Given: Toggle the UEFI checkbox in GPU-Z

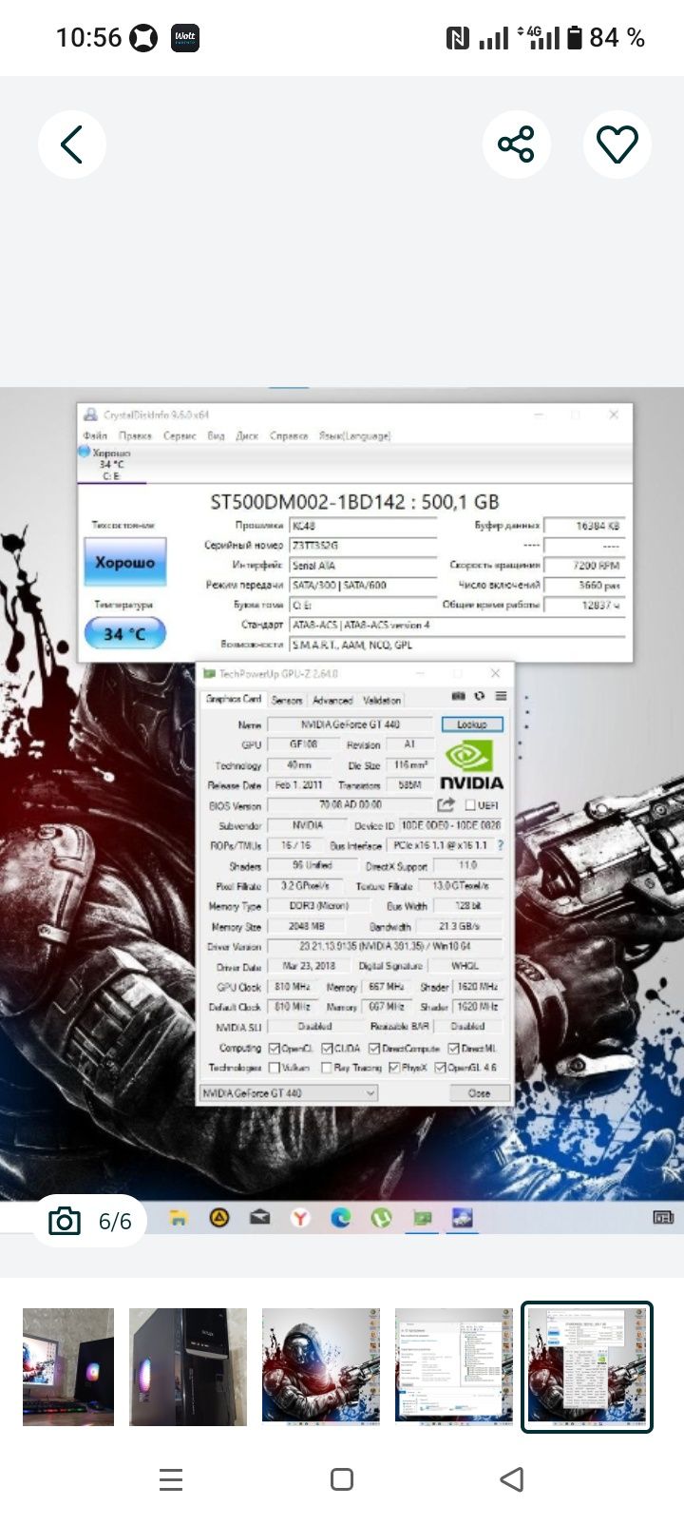Looking at the screenshot, I should (x=470, y=805).
